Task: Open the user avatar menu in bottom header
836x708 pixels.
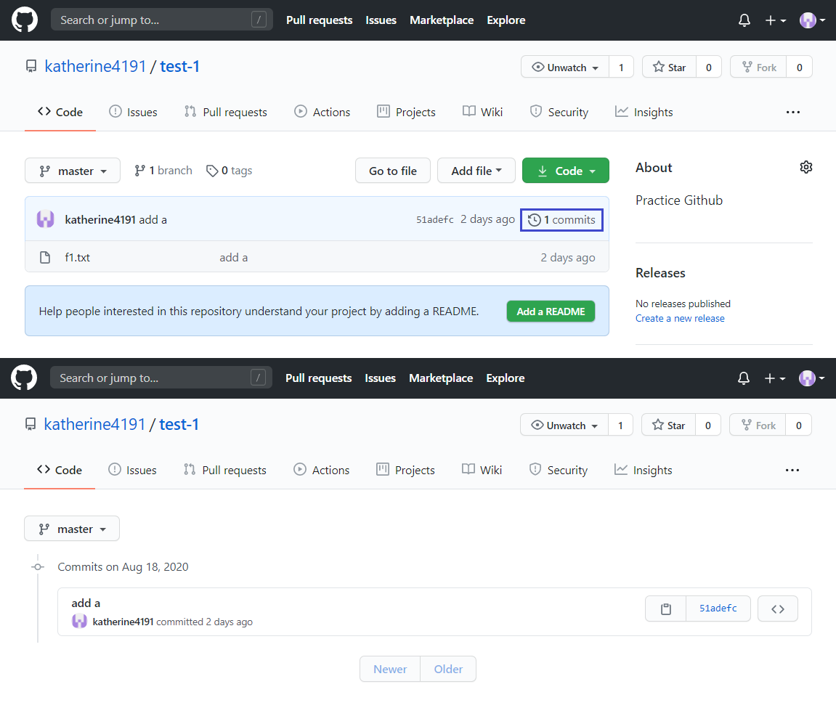Action: click(x=812, y=378)
